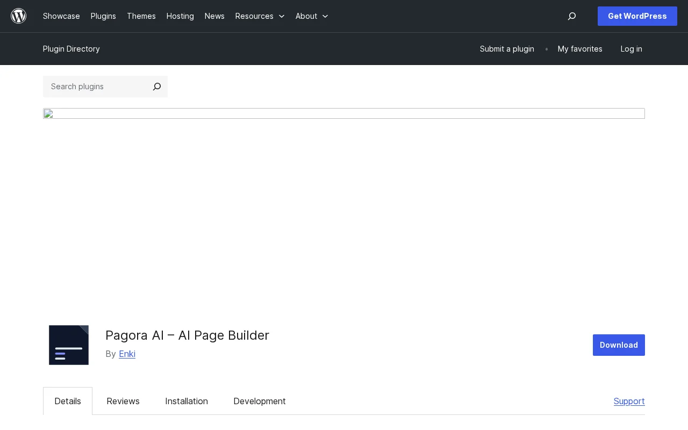Viewport: 688px width, 430px height.
Task: Open the Hosting menu item
Action: pos(180,16)
